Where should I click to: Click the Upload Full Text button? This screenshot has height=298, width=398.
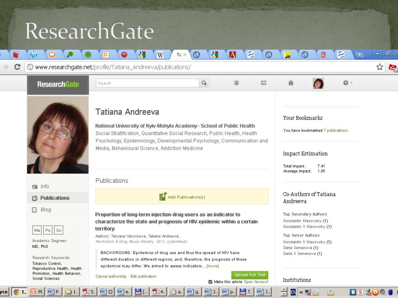[250, 275]
